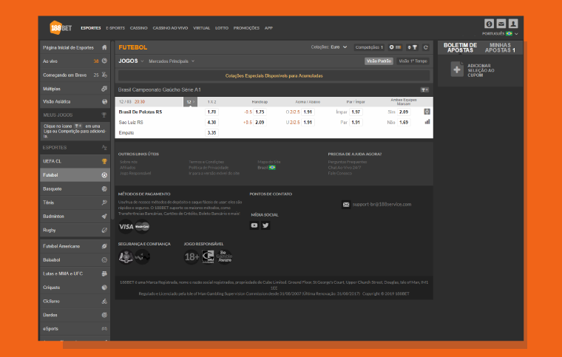The image size is (562, 357).
Task: Select the Sim 2.09 both teams score odds
Action: point(404,112)
